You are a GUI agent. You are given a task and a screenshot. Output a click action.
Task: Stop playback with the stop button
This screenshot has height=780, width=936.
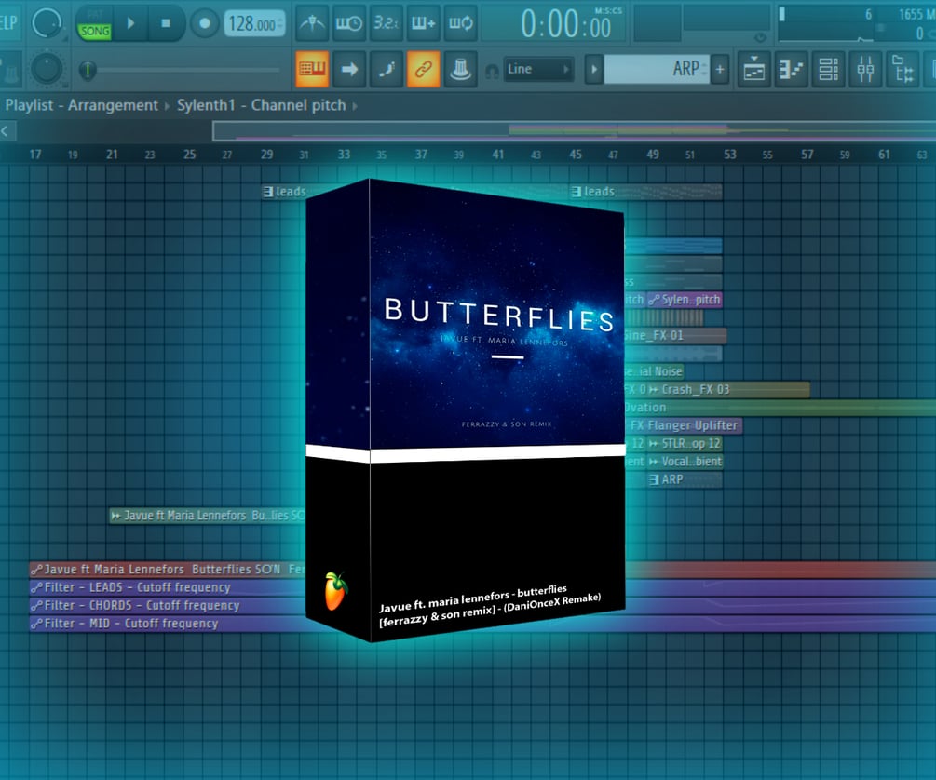pyautogui.click(x=166, y=23)
